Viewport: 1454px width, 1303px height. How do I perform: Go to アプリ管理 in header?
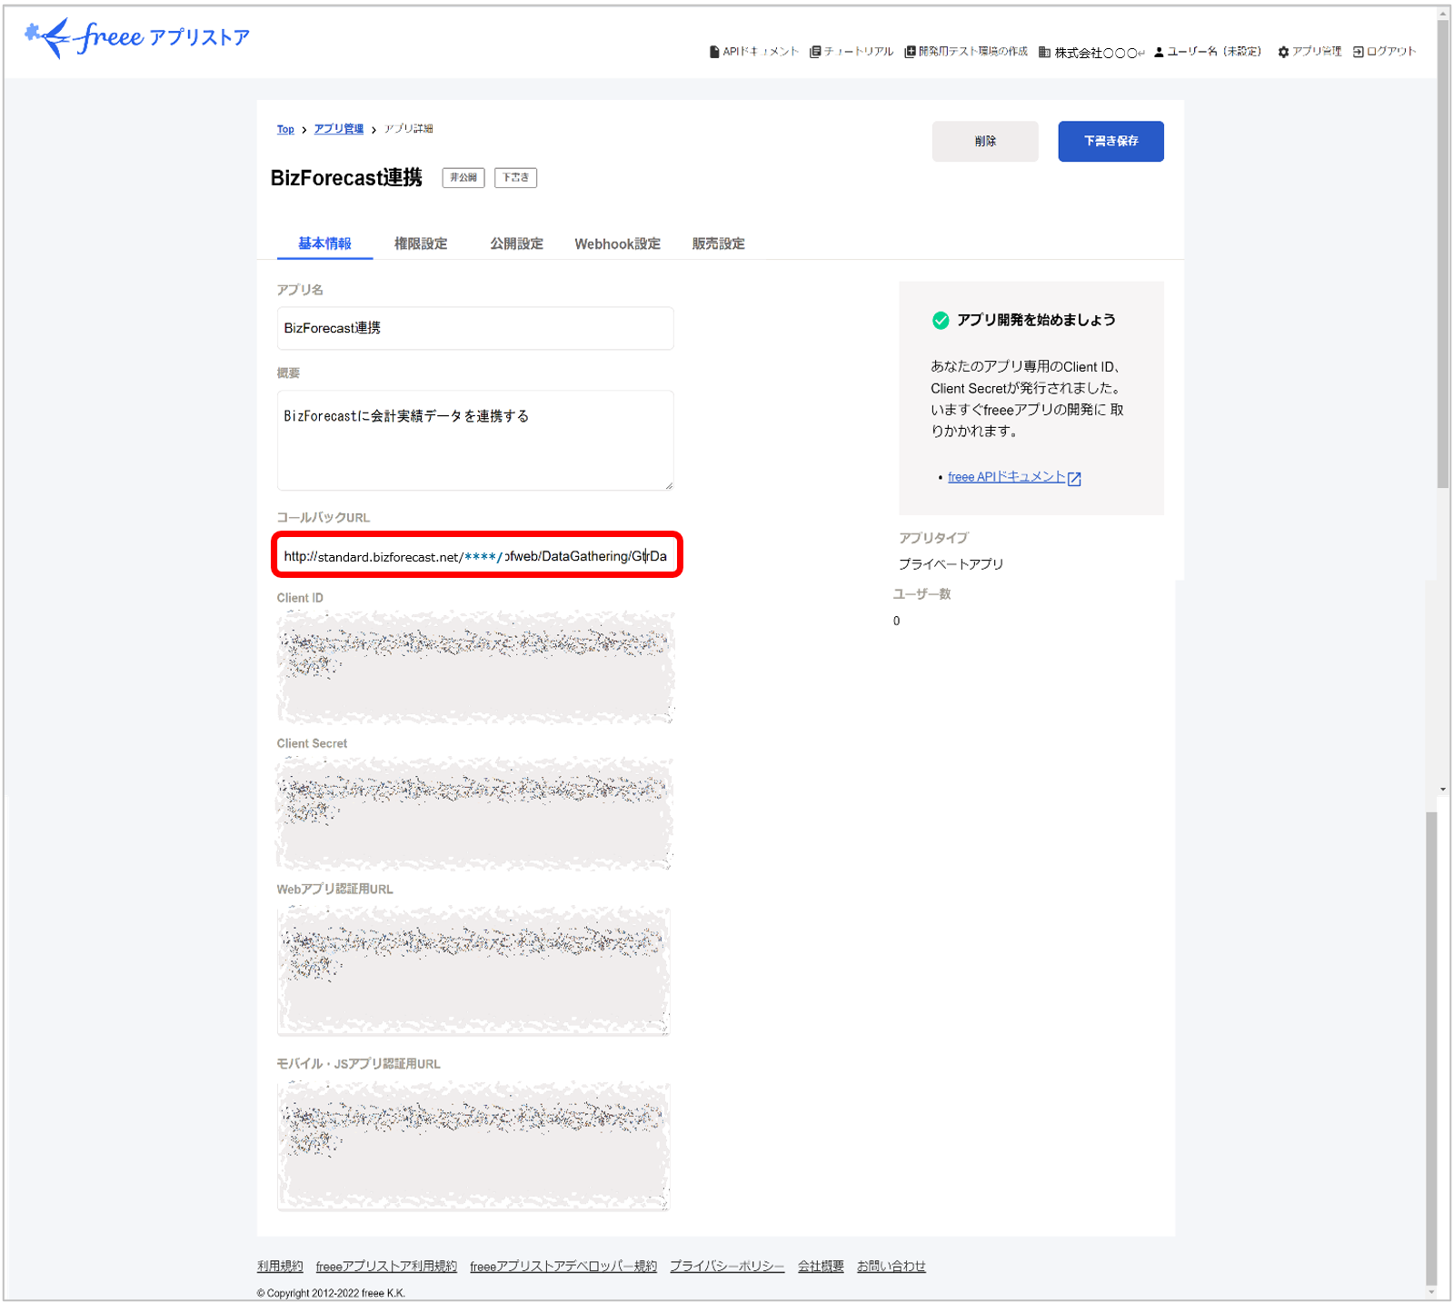point(1310,52)
